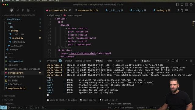Click the open changes compare icon
Screen dimensions: 195x110
point(182,10)
